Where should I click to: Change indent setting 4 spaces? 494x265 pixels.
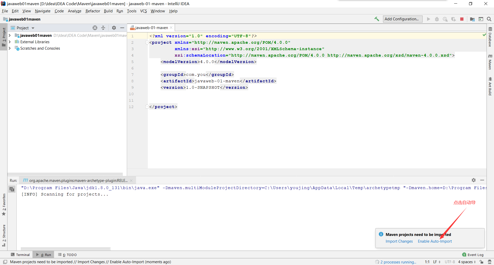[467, 262]
